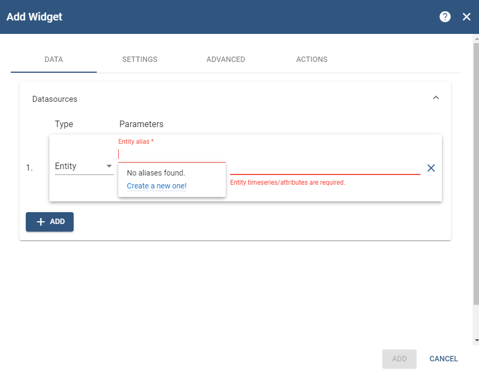
Task: Go to the ACTIONS tab
Action: pos(312,59)
